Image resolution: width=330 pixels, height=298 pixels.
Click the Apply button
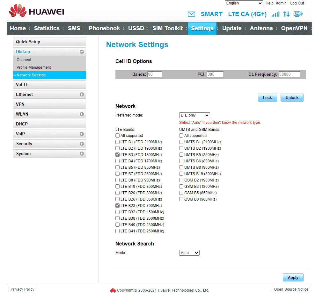pos(293,277)
